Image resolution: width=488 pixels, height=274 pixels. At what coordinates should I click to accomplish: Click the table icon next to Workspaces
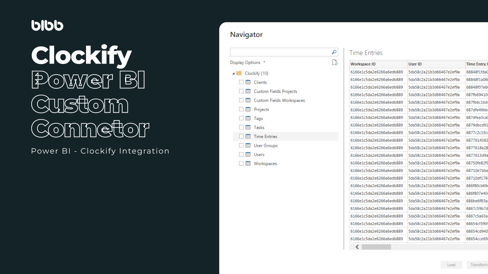248,164
